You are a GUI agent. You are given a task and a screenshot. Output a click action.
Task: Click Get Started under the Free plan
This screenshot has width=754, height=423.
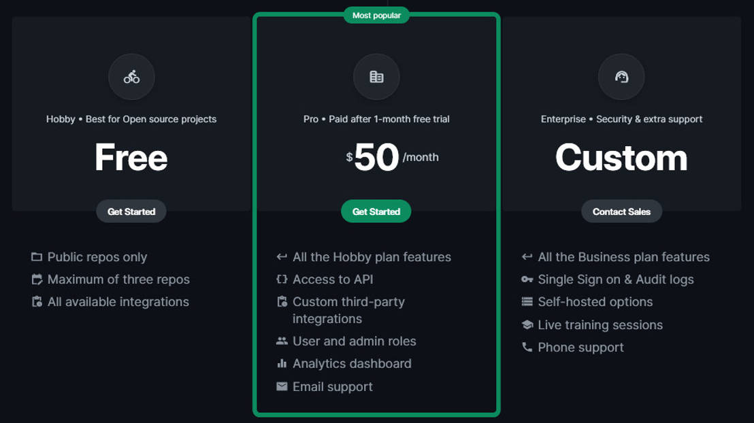pyautogui.click(x=131, y=211)
